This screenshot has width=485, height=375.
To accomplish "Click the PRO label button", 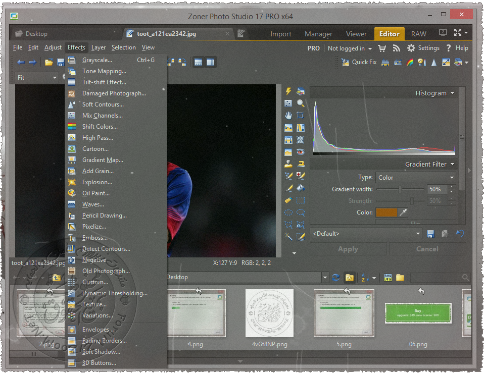I will (313, 48).
